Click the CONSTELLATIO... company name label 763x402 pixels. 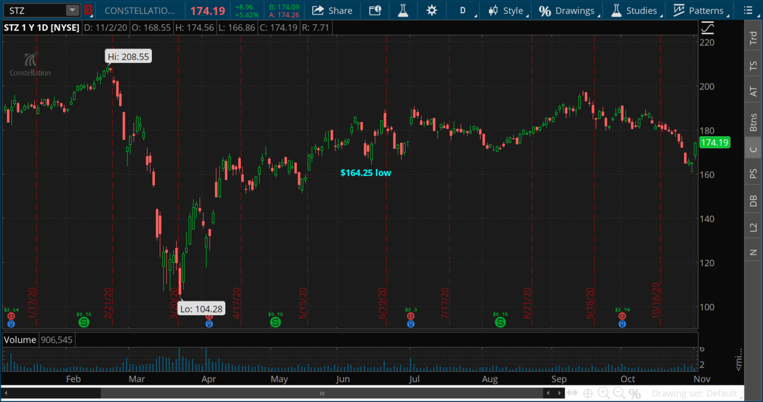click(139, 10)
